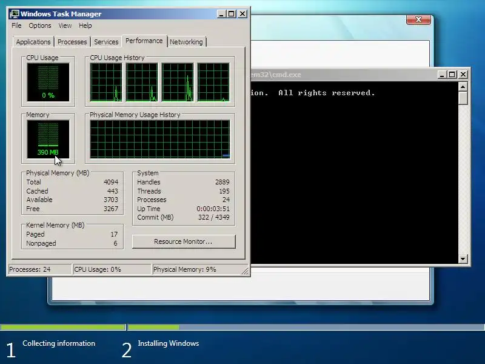Open the File menu
This screenshot has height=364, width=485.
point(16,25)
